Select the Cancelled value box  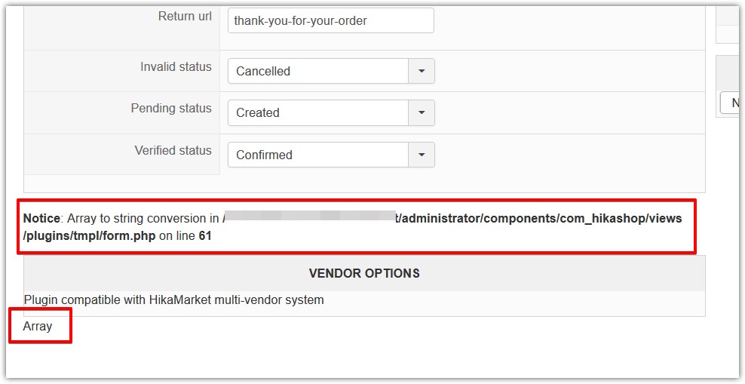tap(317, 71)
